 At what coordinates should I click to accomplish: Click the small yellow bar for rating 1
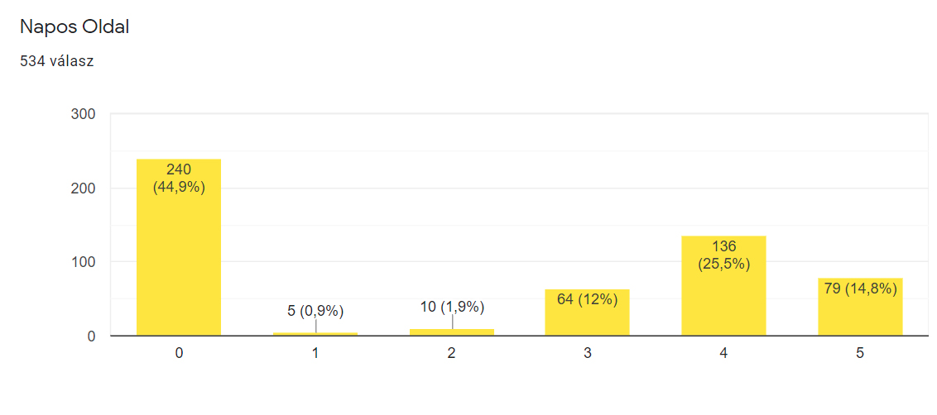pyautogui.click(x=315, y=334)
